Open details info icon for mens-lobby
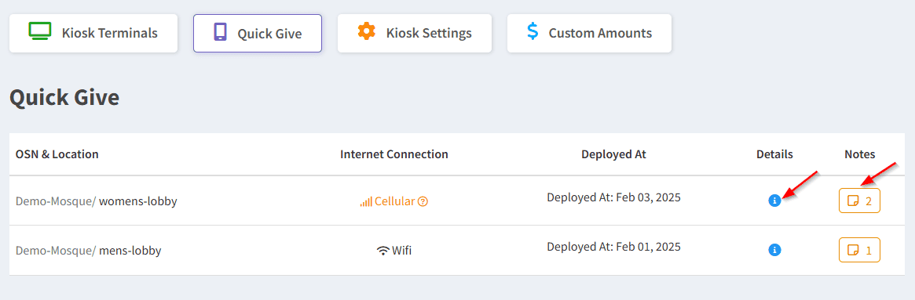Viewport: 915px width, 300px height. [x=774, y=250]
